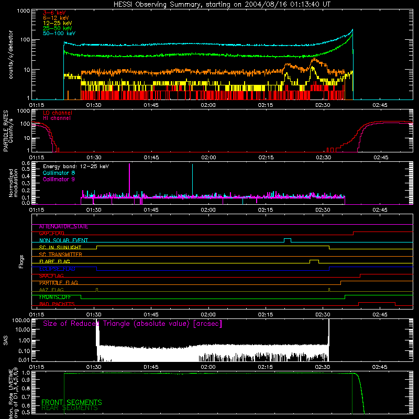Select the NON_SOLAR_EVENT flag label

63,240
